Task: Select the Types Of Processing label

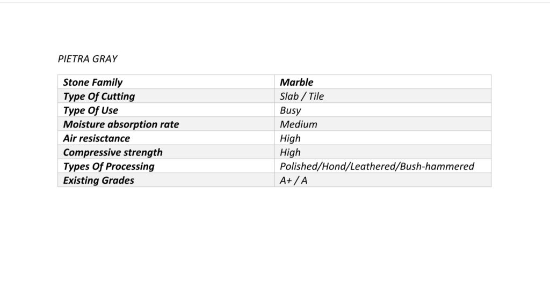Action: click(108, 166)
